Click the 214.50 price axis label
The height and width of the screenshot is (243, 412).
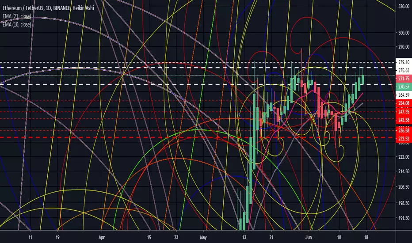tap(404, 171)
